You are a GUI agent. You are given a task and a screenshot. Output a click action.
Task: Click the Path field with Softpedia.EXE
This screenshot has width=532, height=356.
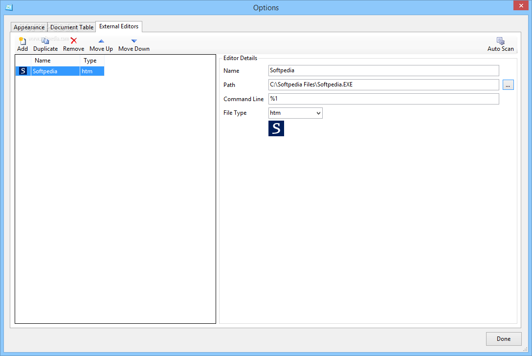[x=384, y=84]
